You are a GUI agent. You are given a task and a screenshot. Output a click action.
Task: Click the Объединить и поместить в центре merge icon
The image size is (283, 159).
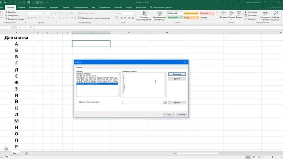click(x=80, y=18)
